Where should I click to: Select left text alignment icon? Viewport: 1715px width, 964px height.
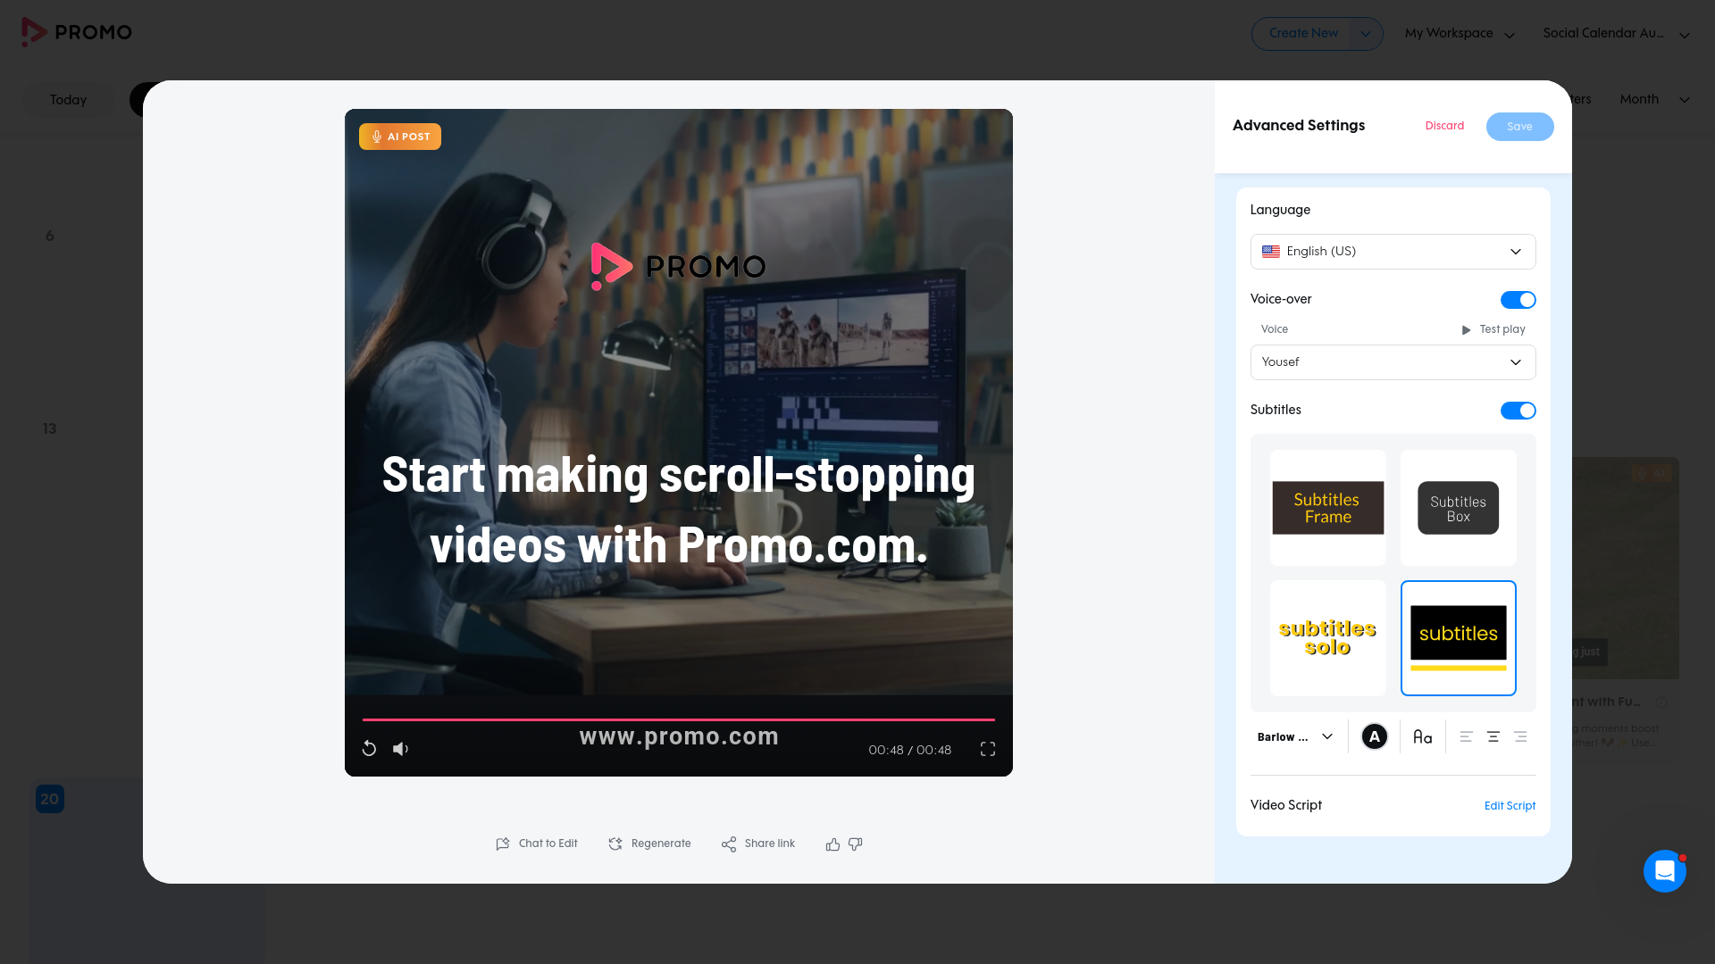(1466, 736)
